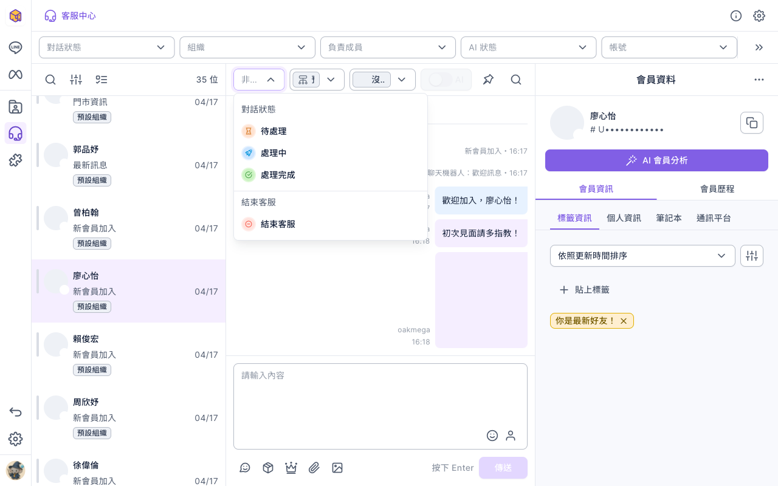Image resolution: width=778 pixels, height=486 pixels.
Task: Search within the chat messages
Action: pyautogui.click(x=516, y=80)
